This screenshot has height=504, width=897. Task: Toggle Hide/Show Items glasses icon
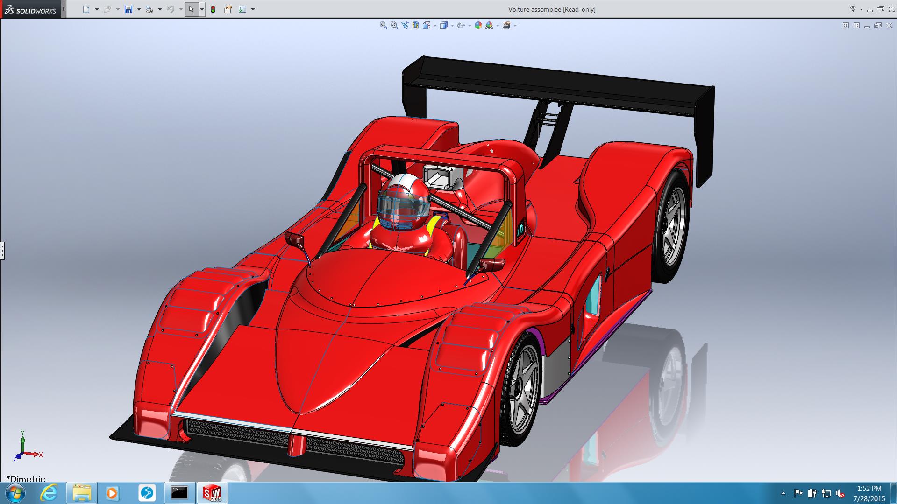[x=461, y=26]
